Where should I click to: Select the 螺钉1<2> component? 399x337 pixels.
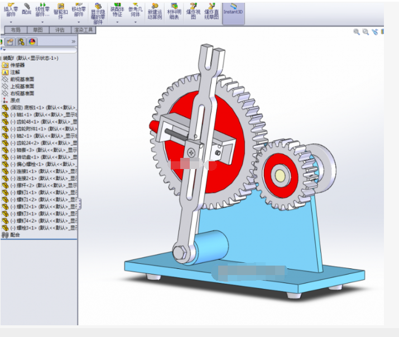[40, 200]
